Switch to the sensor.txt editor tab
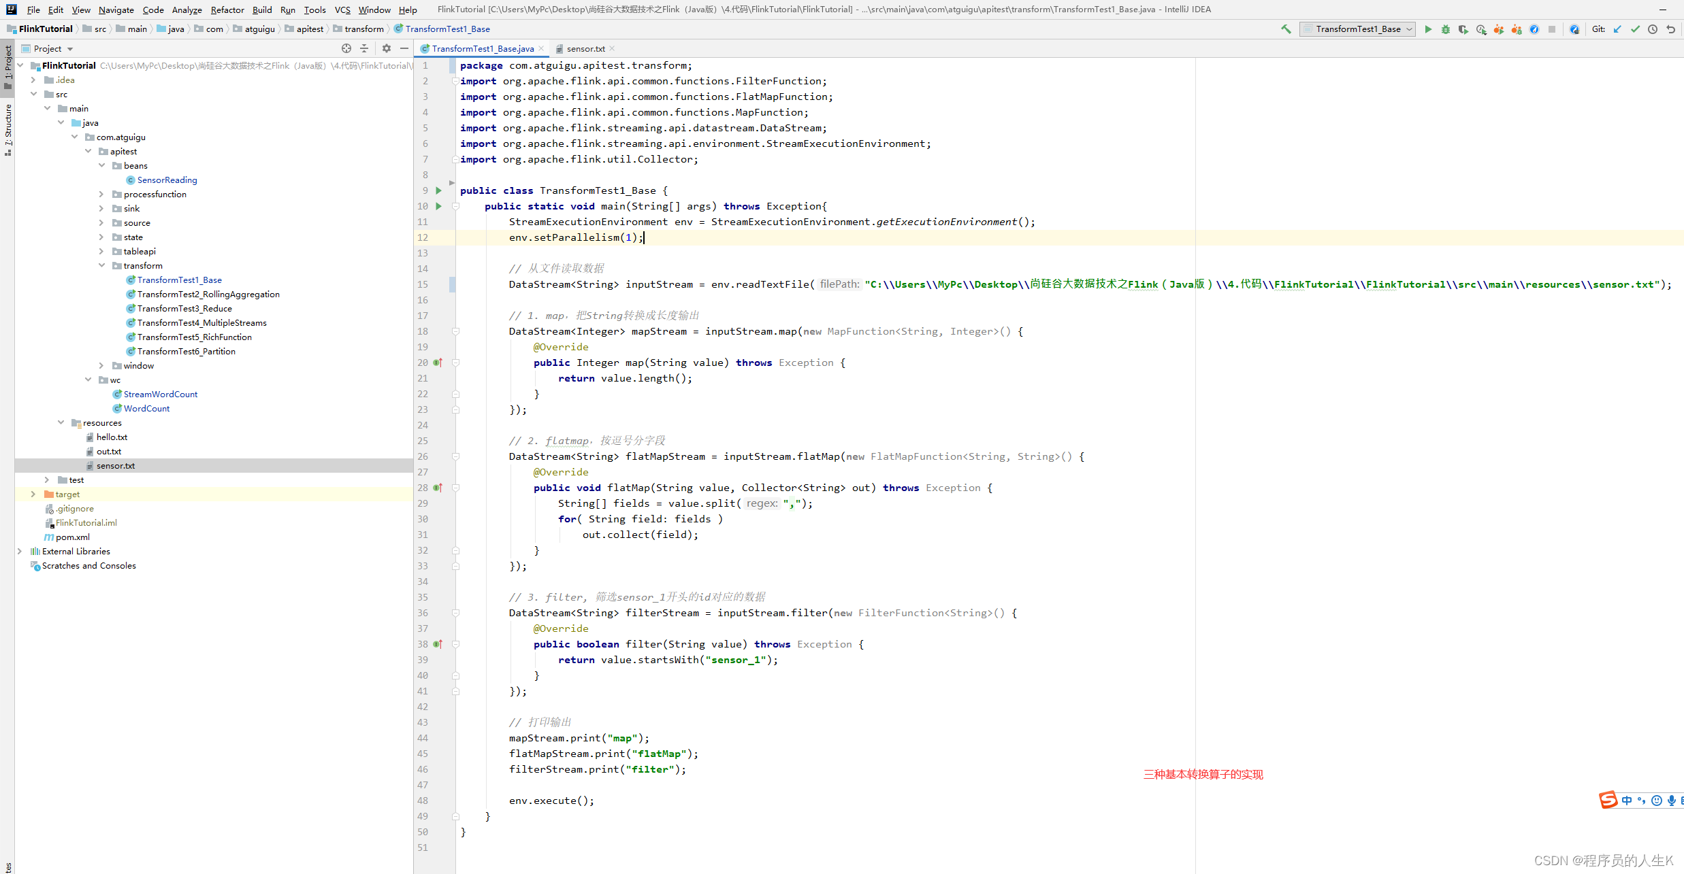This screenshot has height=874, width=1684. 585,49
